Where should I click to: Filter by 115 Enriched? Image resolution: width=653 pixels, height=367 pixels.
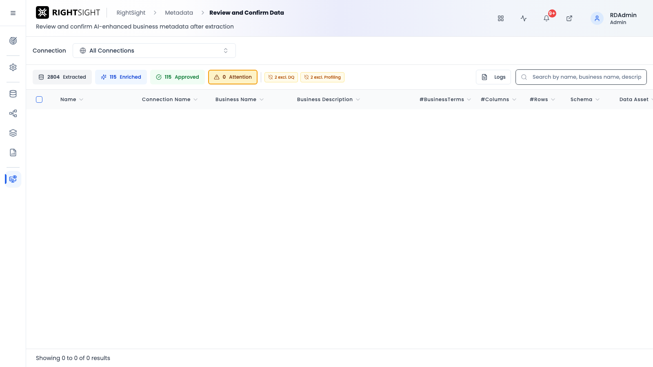[x=121, y=77]
